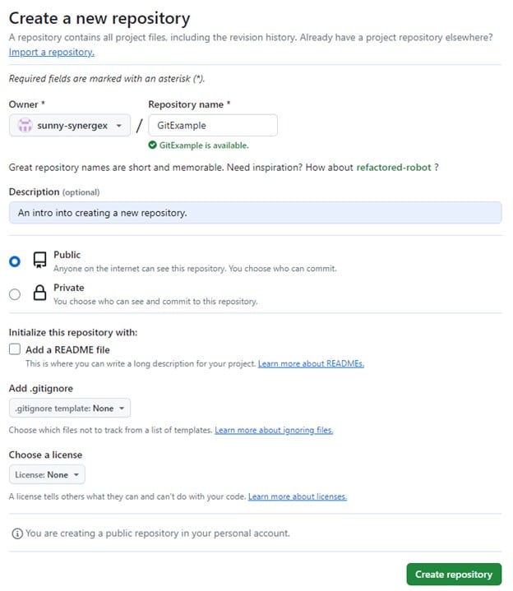513x591 pixels.
Task: Select the Private visibility radio button
Action: 15,294
